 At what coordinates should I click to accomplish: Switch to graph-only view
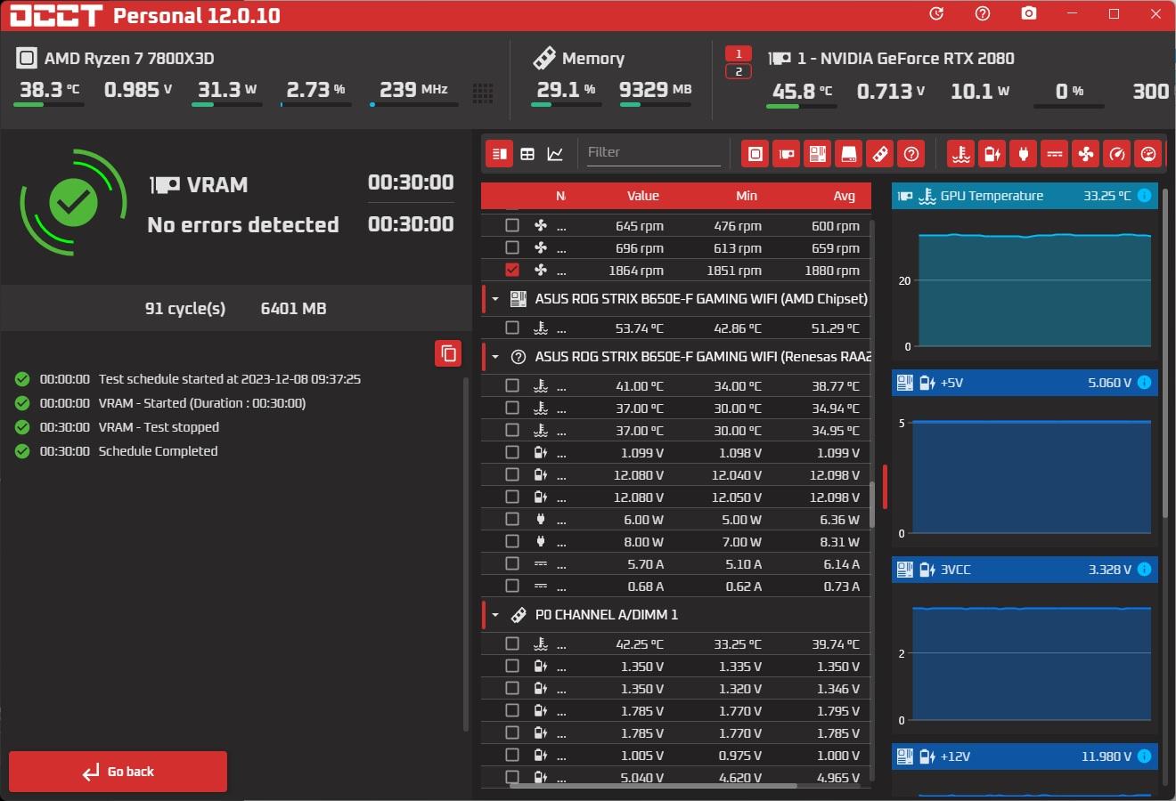click(x=555, y=154)
